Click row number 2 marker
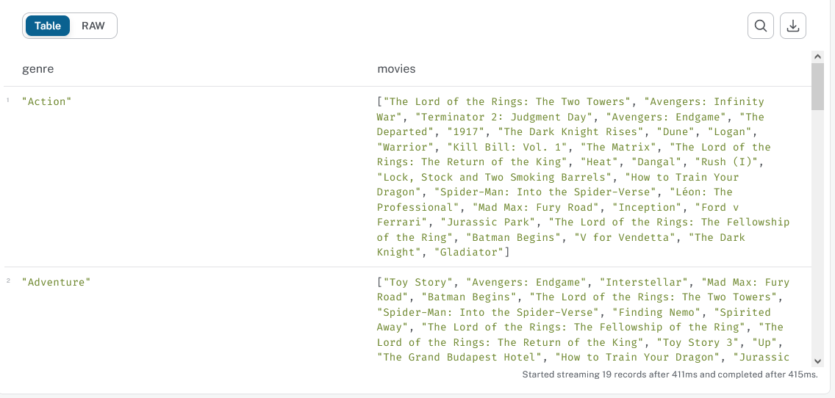This screenshot has height=398, width=835. 8,281
